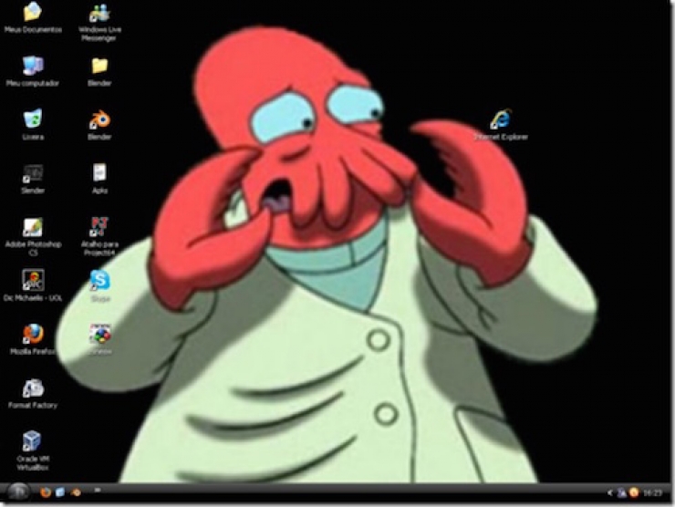Launch the Blender application shortcut with orange logo
675x507 pixels.
(99, 119)
